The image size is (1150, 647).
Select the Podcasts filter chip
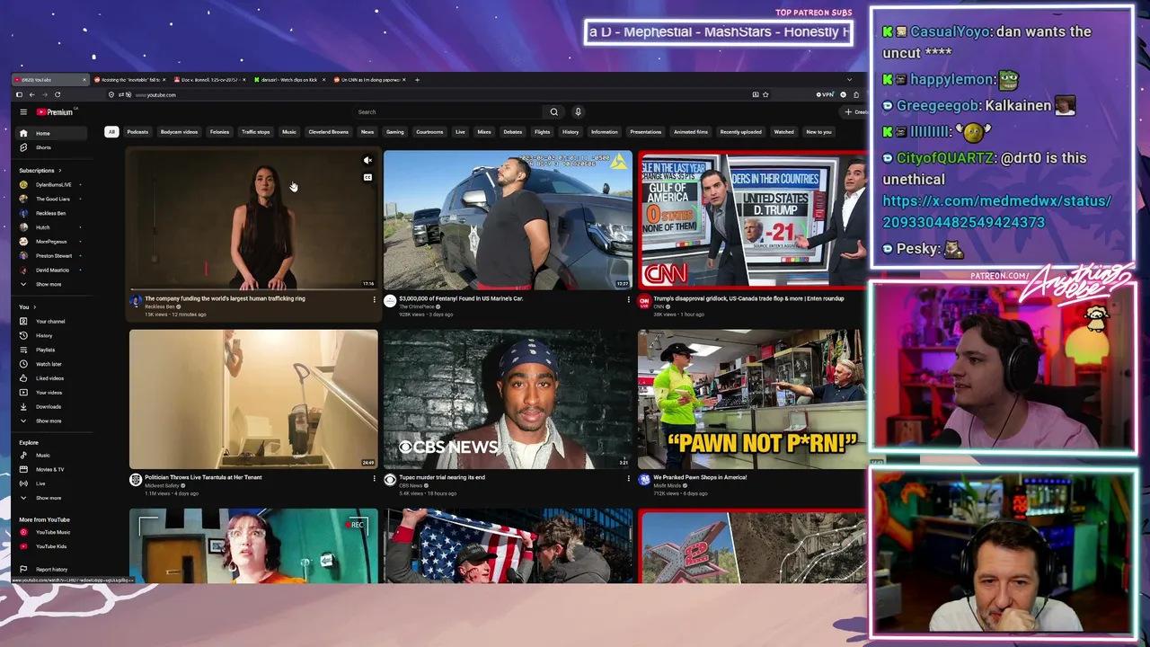point(137,132)
